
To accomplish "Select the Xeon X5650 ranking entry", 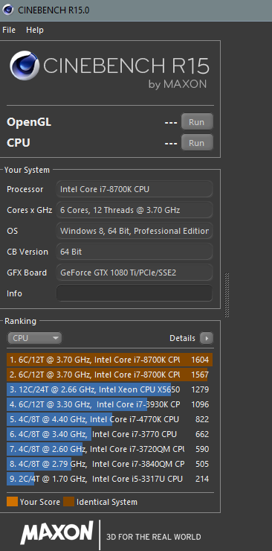I will tap(110, 389).
